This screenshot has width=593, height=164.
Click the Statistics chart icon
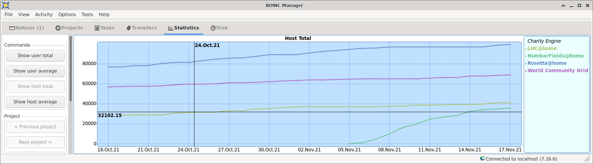[x=171, y=28]
